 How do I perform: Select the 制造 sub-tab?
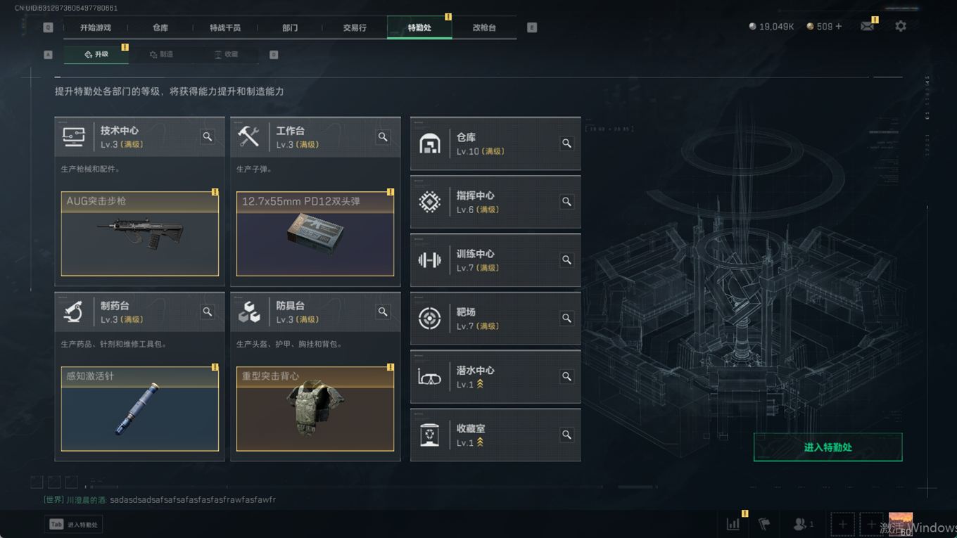(x=161, y=54)
